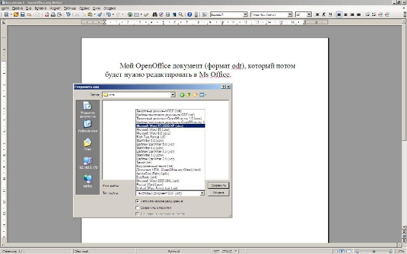Expand the Insert Table arrow dropdown

(x=141, y=15)
